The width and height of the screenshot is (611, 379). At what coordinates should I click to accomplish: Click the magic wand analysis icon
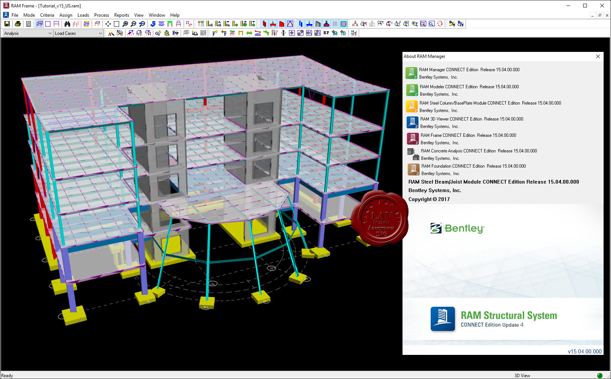111,33
